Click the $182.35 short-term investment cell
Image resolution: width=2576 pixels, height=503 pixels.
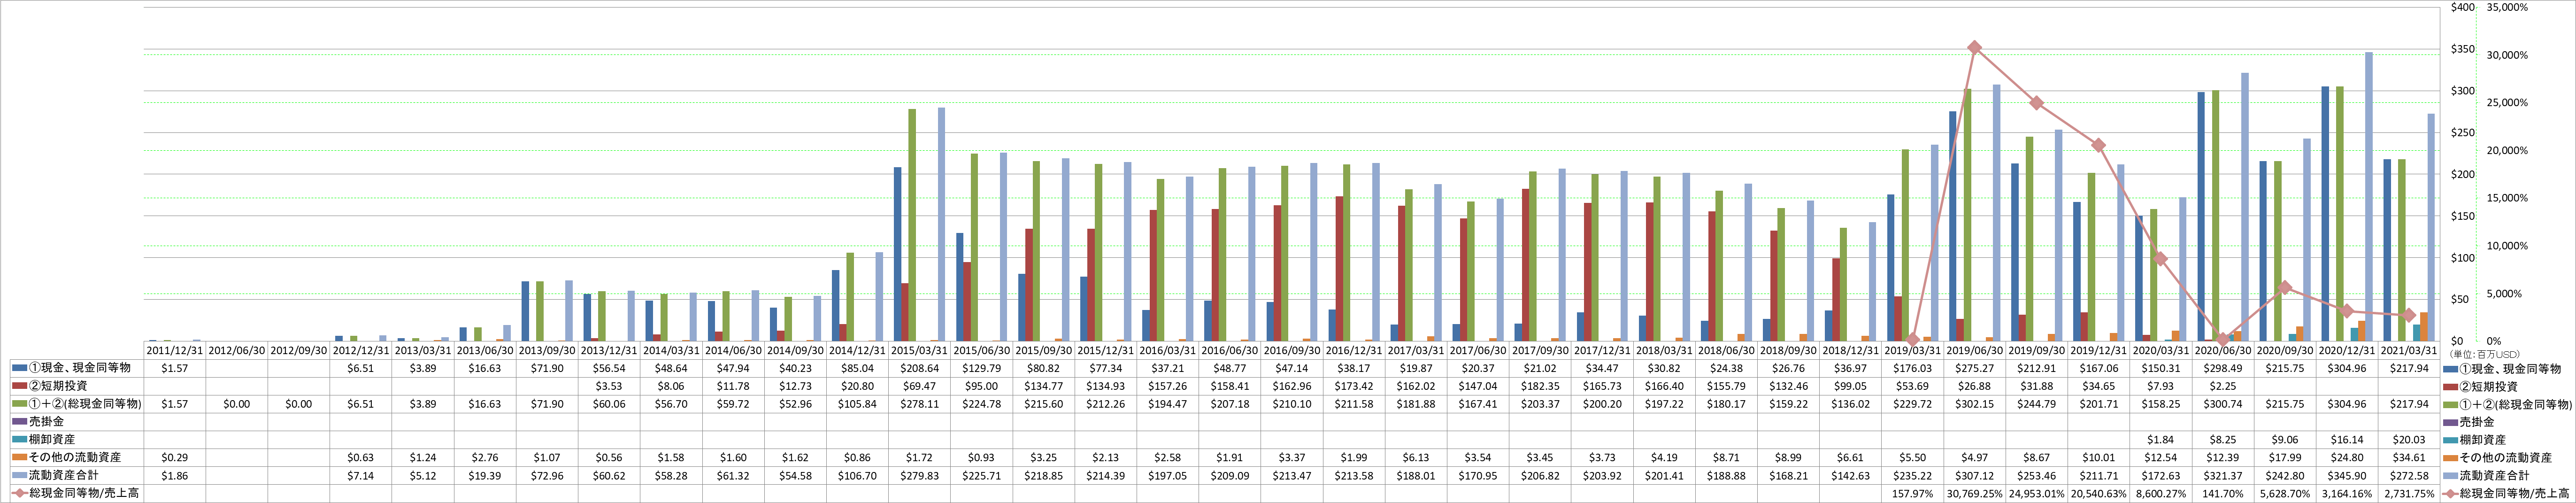(x=1541, y=386)
